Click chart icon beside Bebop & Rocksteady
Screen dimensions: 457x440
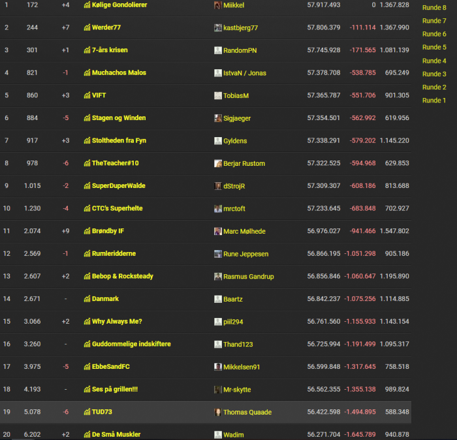(87, 276)
